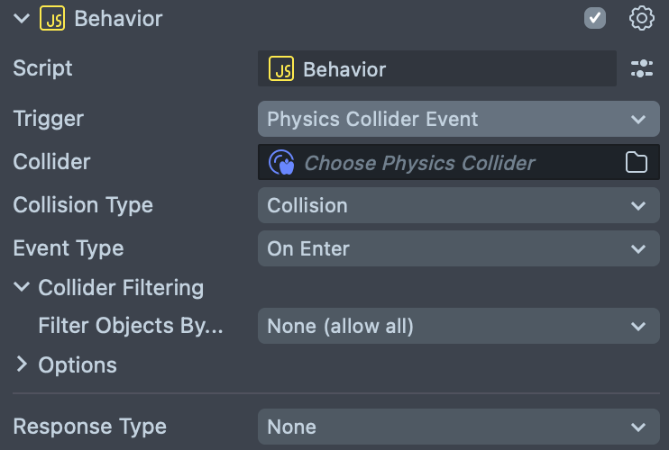
Task: Open the Collision Type dropdown
Action: 458,205
